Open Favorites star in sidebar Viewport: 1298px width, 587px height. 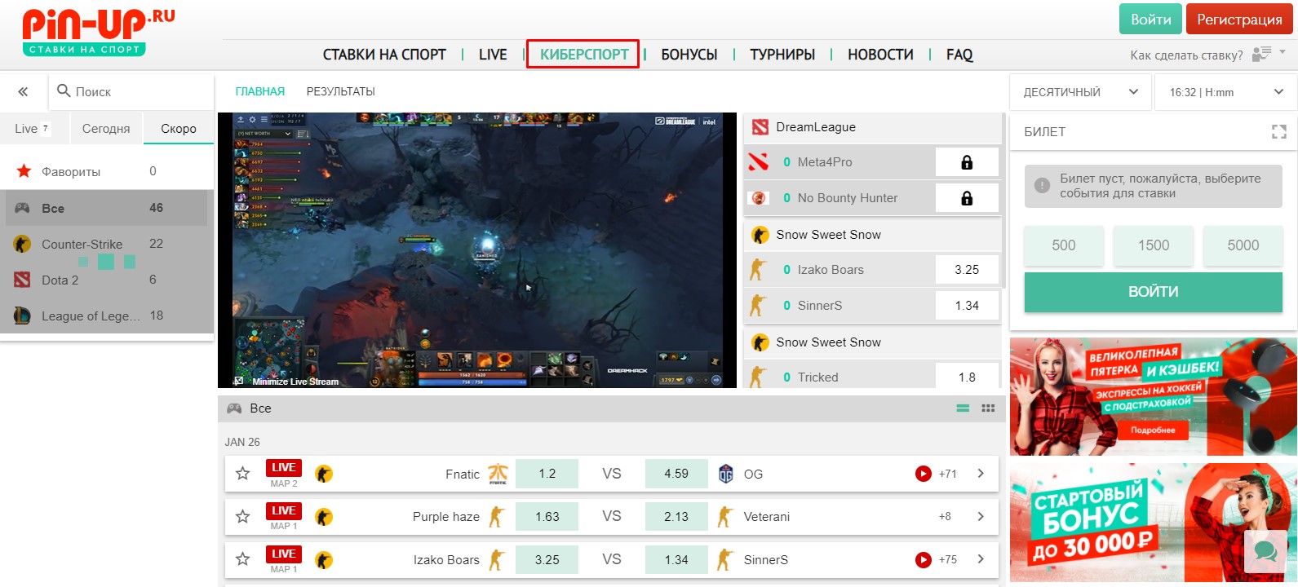(x=24, y=171)
